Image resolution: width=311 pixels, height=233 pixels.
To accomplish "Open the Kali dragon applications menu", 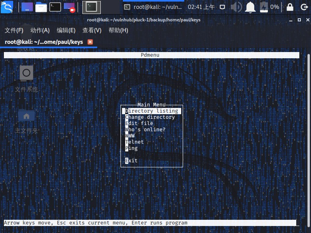I will coord(7,7).
